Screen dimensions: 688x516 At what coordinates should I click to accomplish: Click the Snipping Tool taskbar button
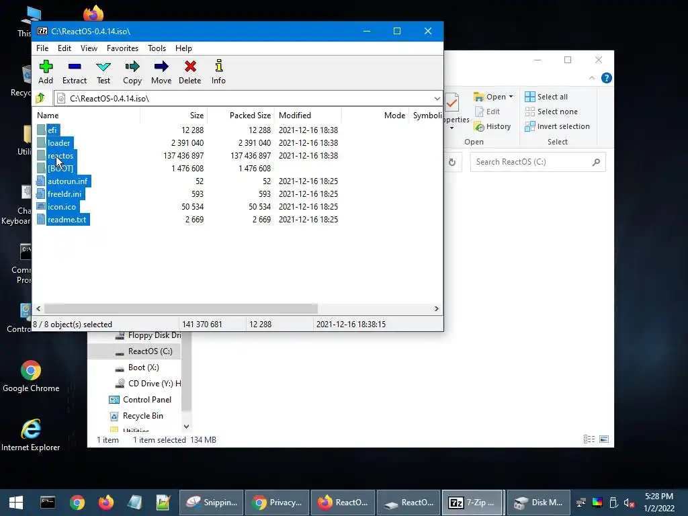pyautogui.click(x=212, y=503)
